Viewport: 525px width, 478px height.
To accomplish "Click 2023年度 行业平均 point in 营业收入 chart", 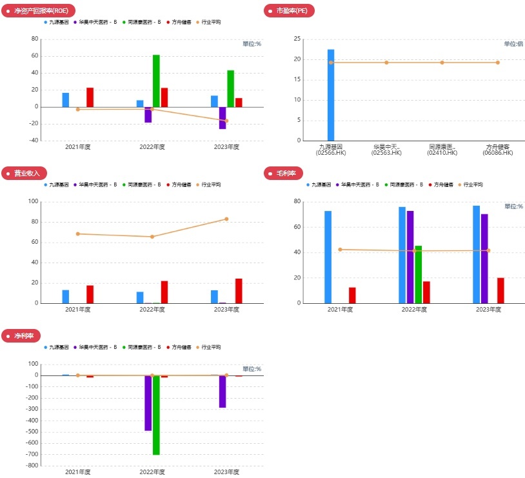I will tap(226, 219).
